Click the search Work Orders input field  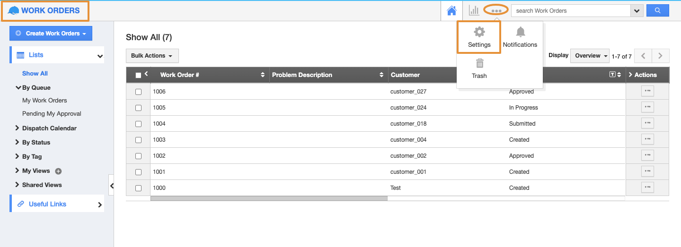point(571,10)
